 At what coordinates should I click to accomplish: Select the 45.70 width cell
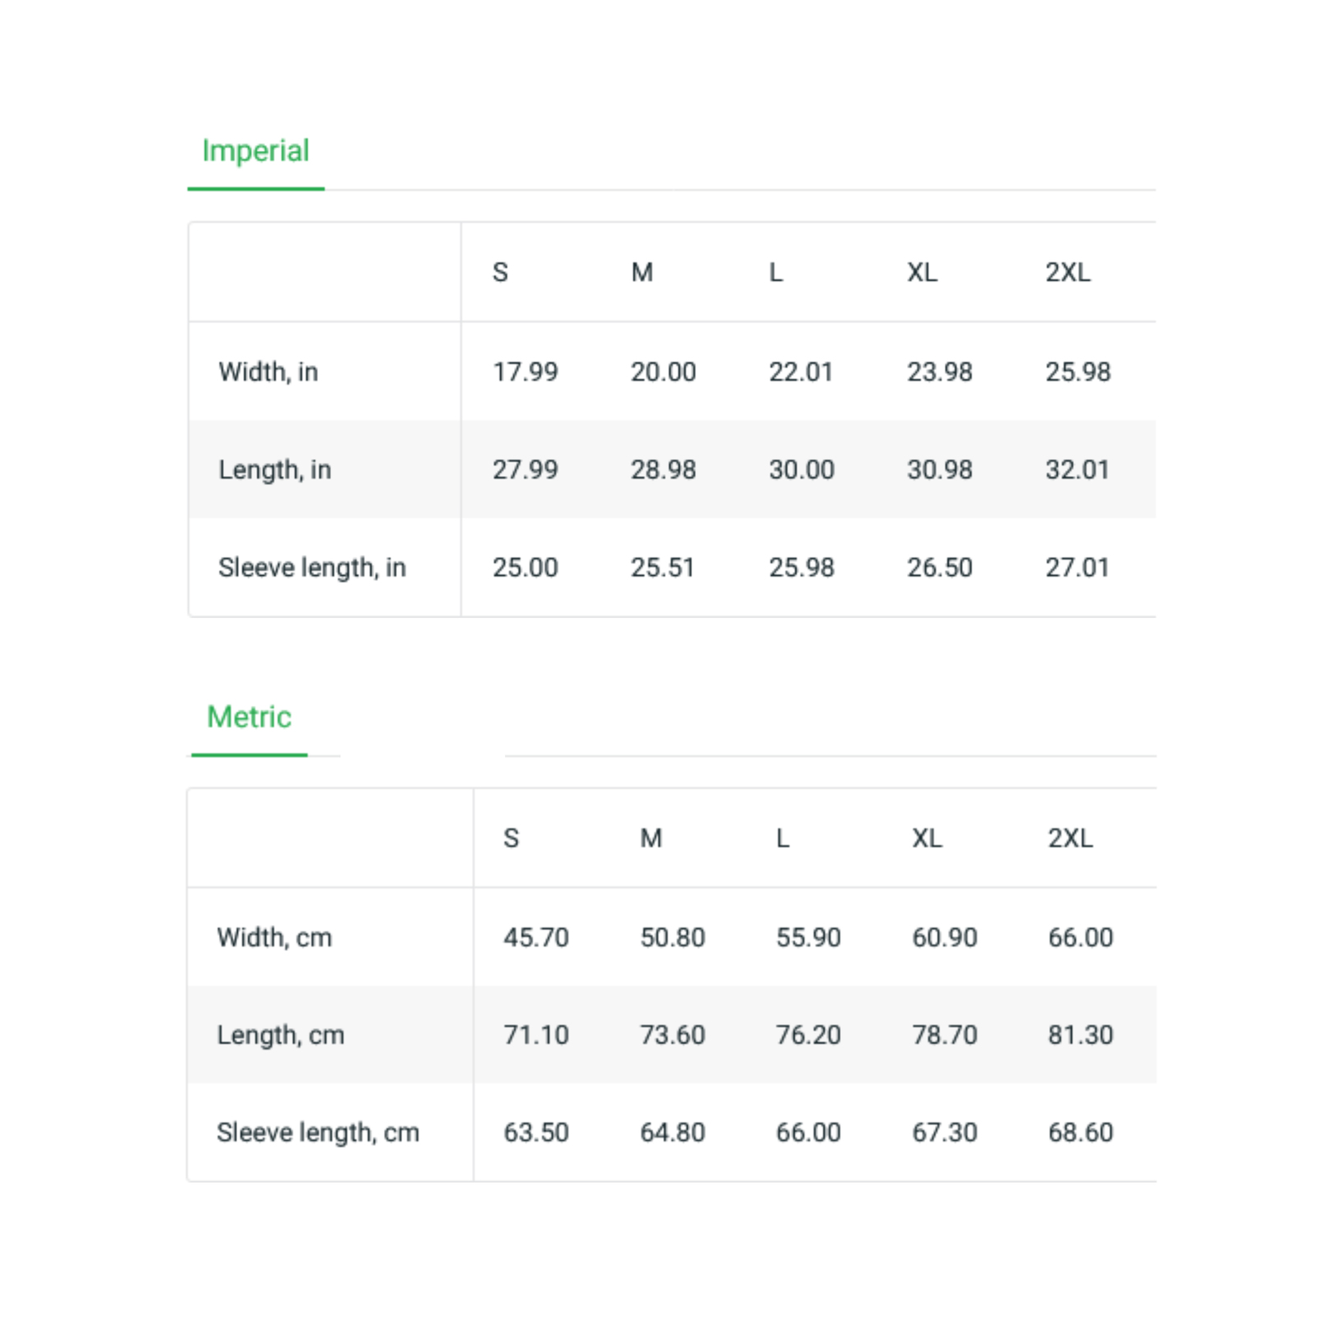click(x=536, y=937)
